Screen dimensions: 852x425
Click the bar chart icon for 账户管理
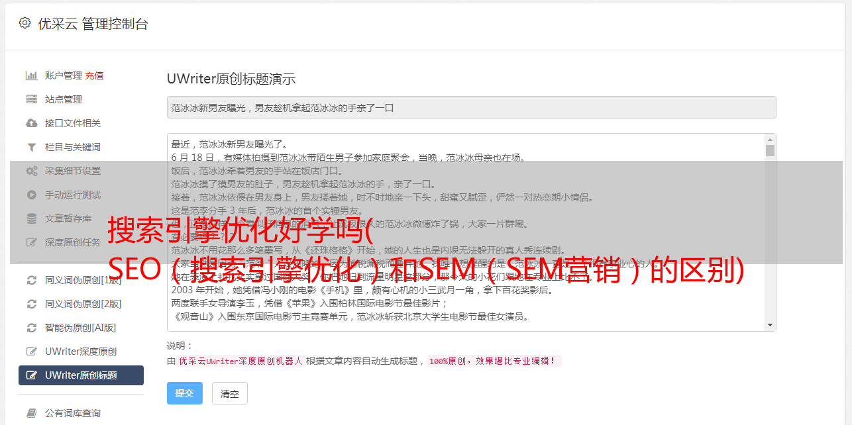tap(31, 75)
